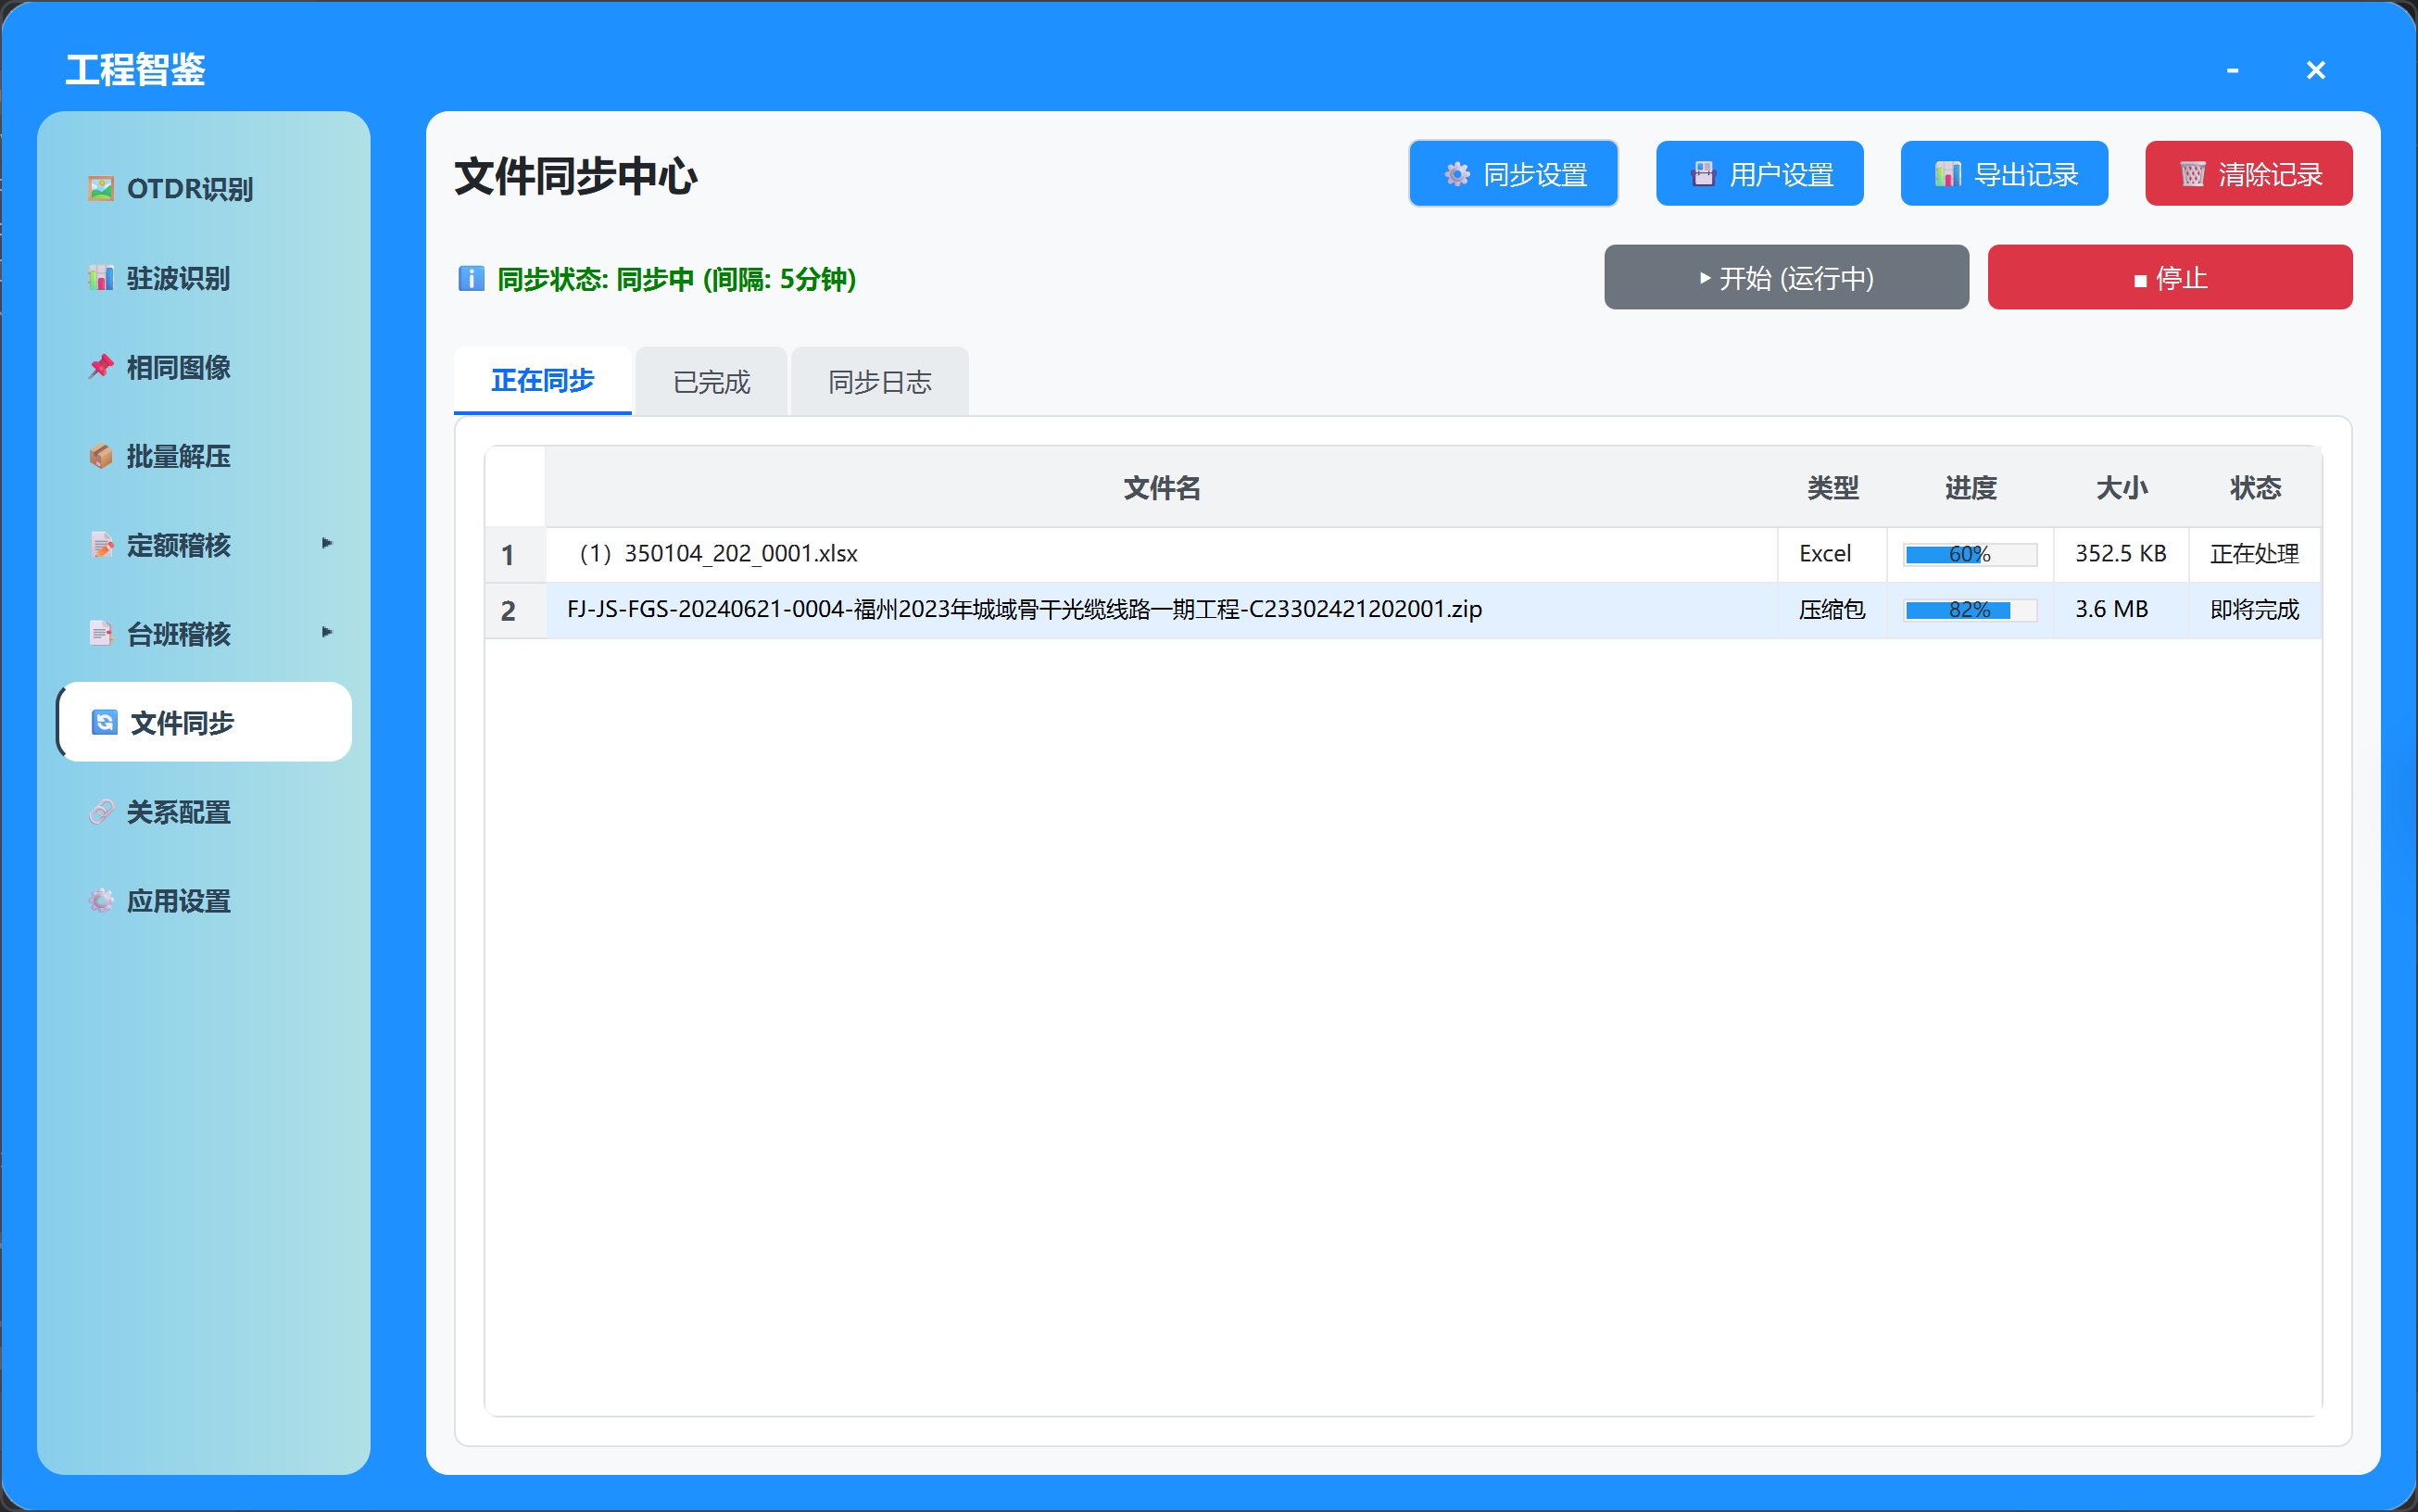The image size is (2418, 1512).
Task: Open the 驻波识别 sidebar entry
Action: click(x=204, y=277)
